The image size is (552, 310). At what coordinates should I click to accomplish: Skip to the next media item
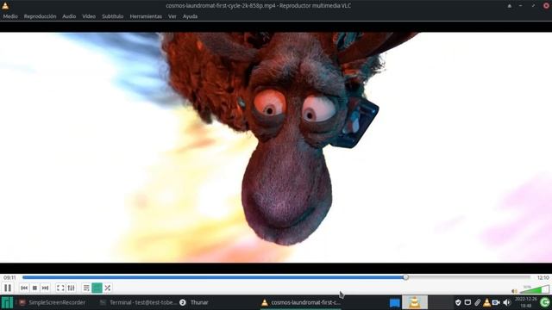[x=45, y=288]
